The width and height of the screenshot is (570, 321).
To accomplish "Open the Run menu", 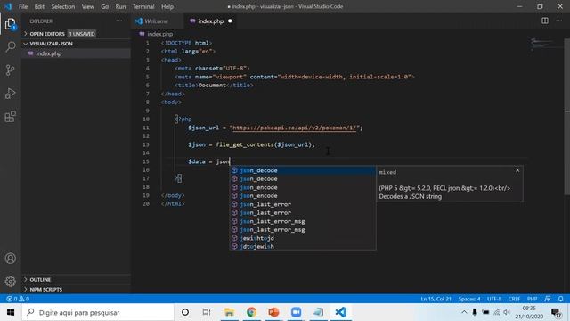I will pos(120,6).
